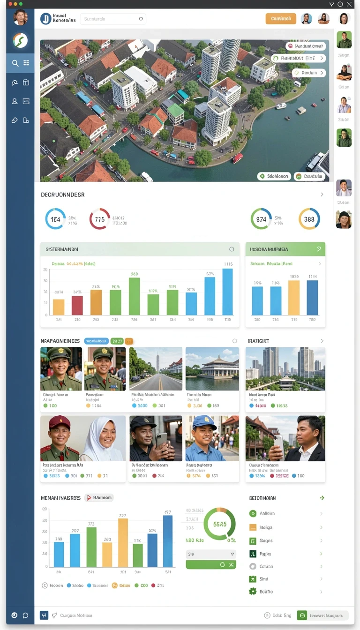Click the green gear icon beside Echflo
This screenshot has height=630, width=360.
253,592
